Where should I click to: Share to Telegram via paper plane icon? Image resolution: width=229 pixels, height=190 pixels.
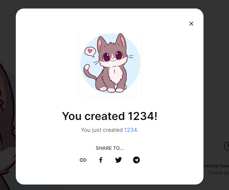pyautogui.click(x=136, y=160)
